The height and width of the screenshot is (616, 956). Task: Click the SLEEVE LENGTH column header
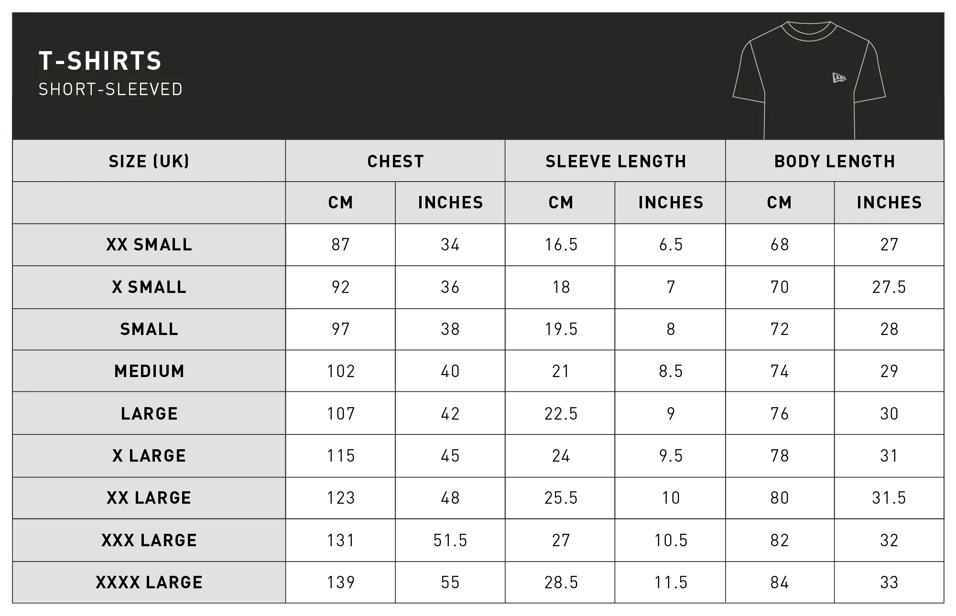click(616, 161)
